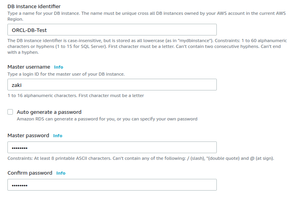Open the Info link beside Confirm password
Screen dimensions: 297x198
tap(61, 173)
